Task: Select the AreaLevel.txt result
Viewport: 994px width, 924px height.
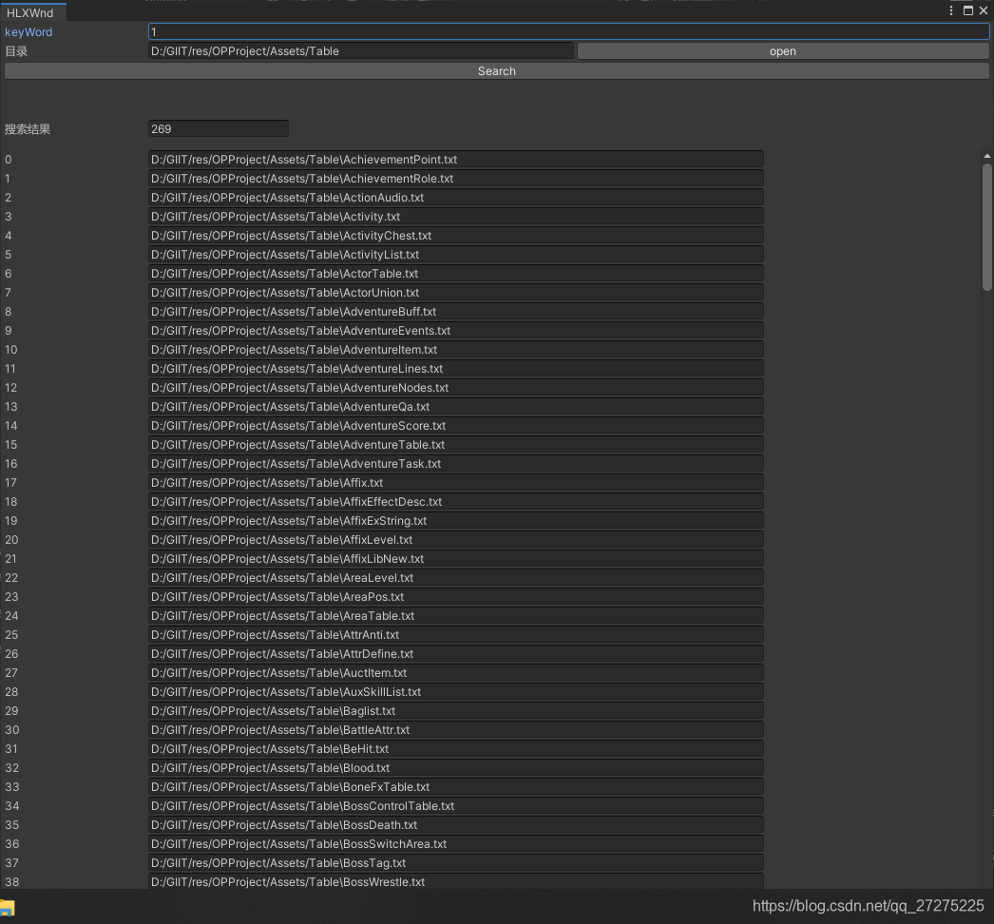Action: point(456,578)
